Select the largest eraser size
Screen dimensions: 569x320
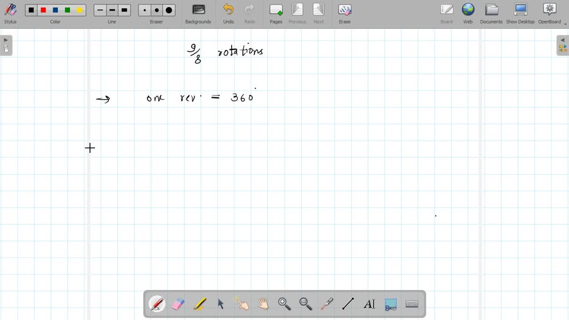point(168,9)
